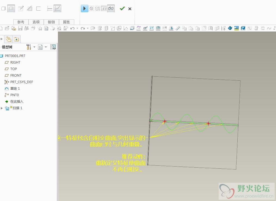This screenshot has height=201, width=276.
Task: Expand the 扫描 1 sweep feature
Action: coord(2,108)
